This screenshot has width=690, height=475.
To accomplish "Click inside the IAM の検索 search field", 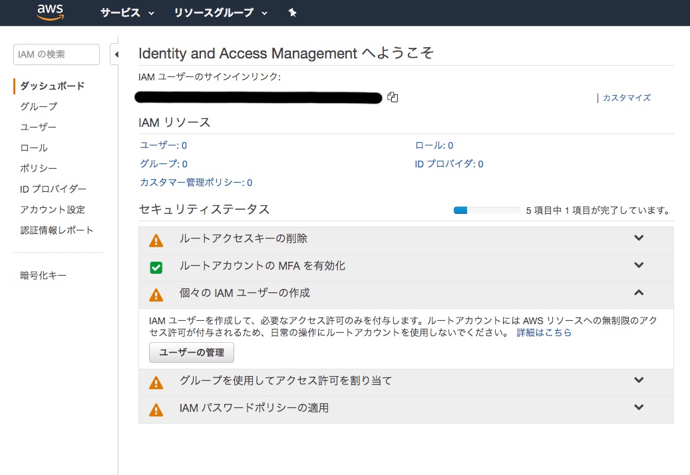I will [x=56, y=54].
